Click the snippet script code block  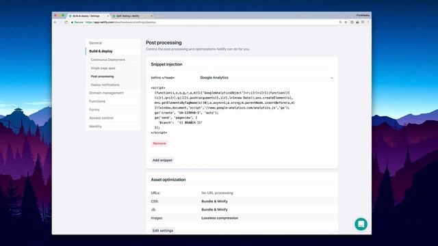(223, 110)
